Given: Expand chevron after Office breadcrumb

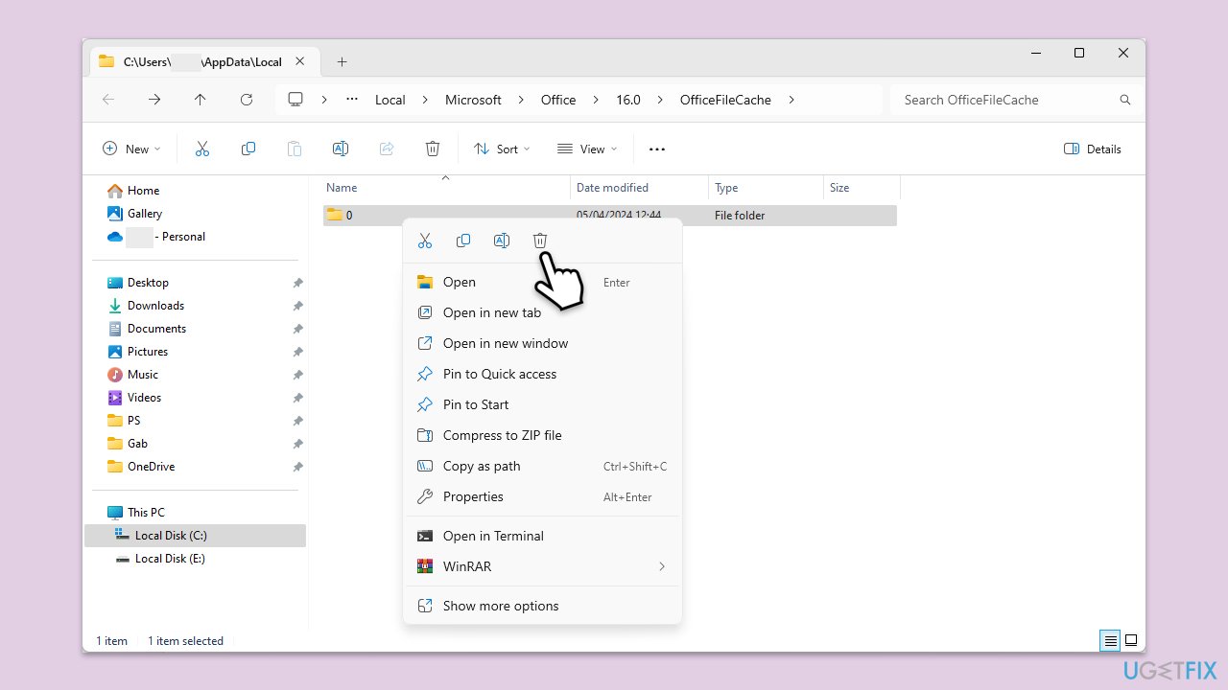Looking at the screenshot, I should pyautogui.click(x=596, y=100).
